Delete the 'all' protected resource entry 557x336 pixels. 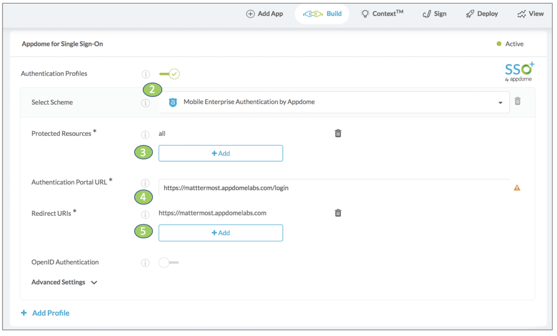coord(338,133)
